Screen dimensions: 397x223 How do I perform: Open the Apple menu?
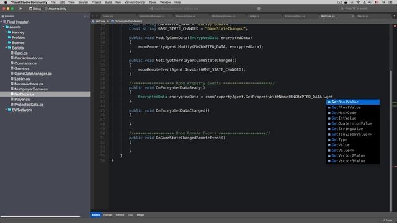(6, 2)
